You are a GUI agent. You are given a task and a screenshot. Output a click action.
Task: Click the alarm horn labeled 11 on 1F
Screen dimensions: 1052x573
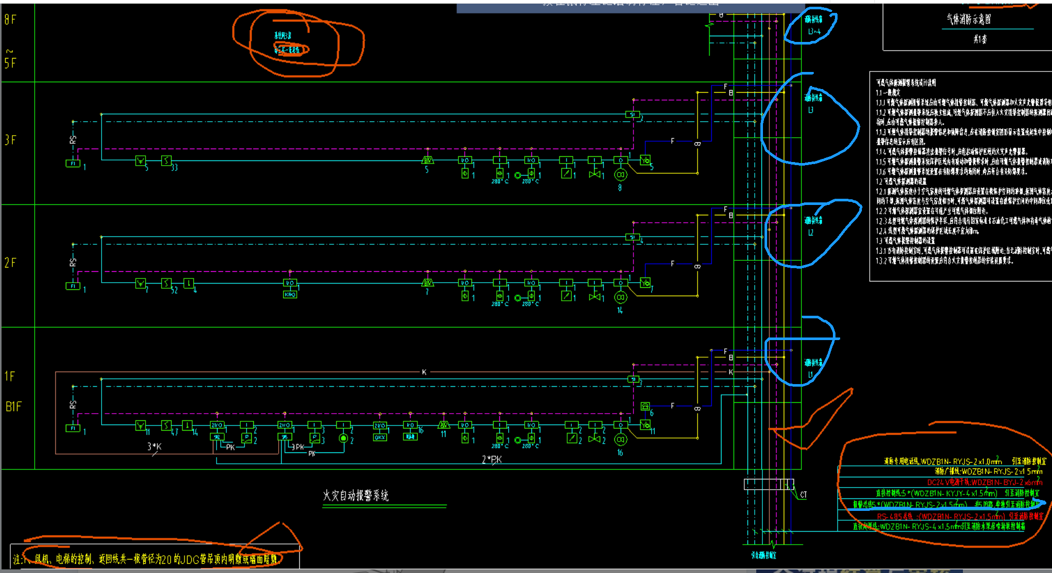tap(443, 425)
